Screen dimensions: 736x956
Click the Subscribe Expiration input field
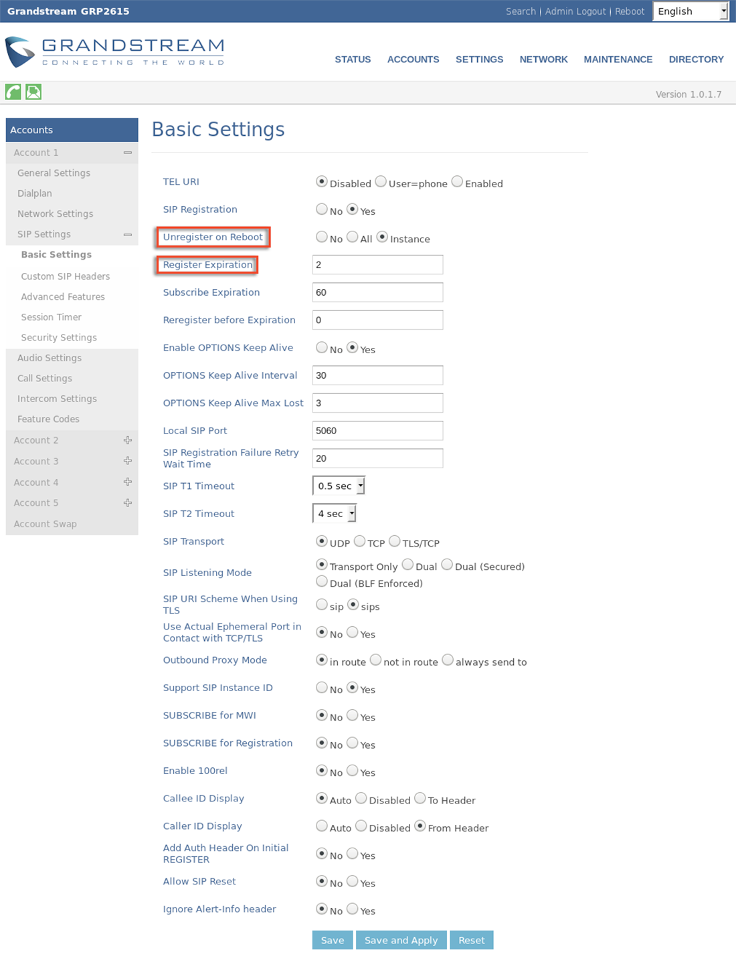click(377, 292)
